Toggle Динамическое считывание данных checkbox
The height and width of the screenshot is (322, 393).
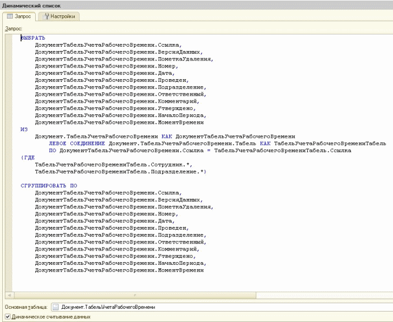8,317
